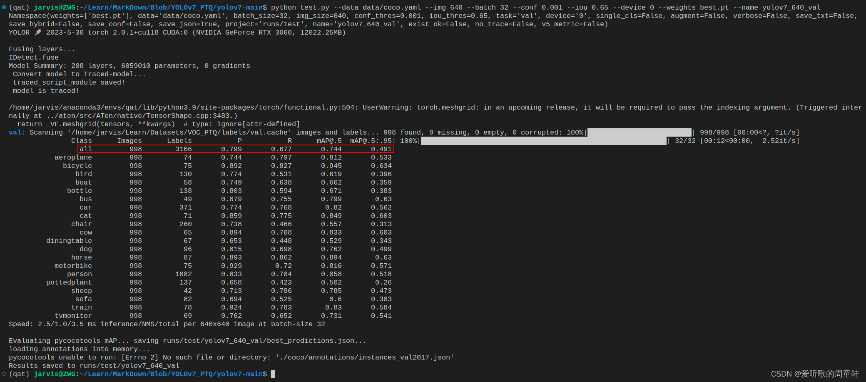Click the 'Fusing layers...' line
Viewport: 866px width, 382px height.
point(42,49)
